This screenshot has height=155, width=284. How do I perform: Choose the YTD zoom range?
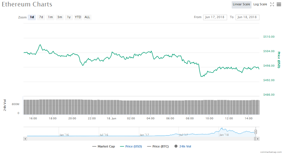[x=78, y=17]
